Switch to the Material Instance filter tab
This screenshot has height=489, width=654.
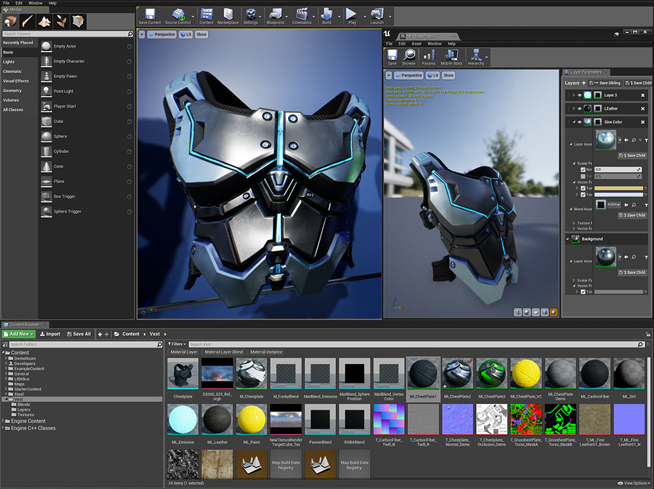click(x=266, y=352)
